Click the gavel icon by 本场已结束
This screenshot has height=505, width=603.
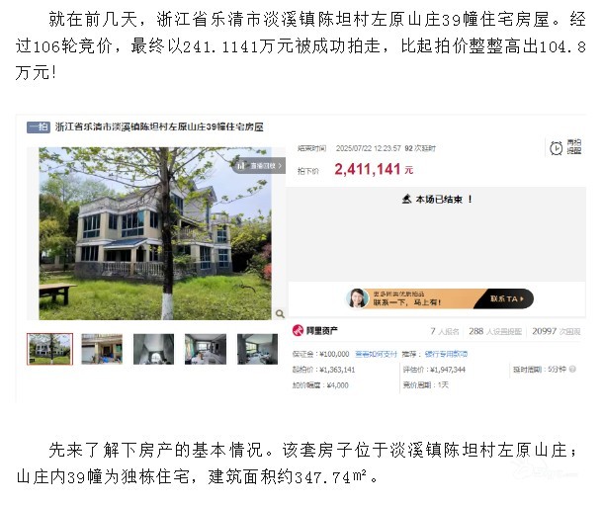pos(407,200)
